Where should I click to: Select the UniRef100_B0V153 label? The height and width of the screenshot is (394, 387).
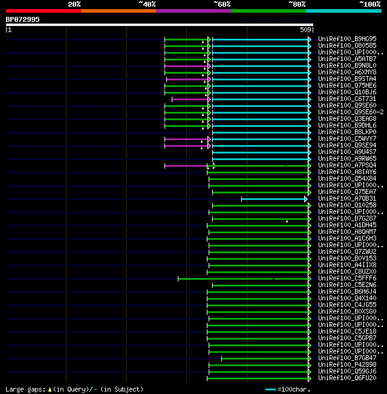point(347,258)
